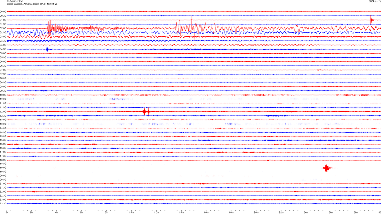The height and width of the screenshot is (214, 381).
Task: Select the small blue spike on the 04:30 trace
Action: [x=47, y=49]
